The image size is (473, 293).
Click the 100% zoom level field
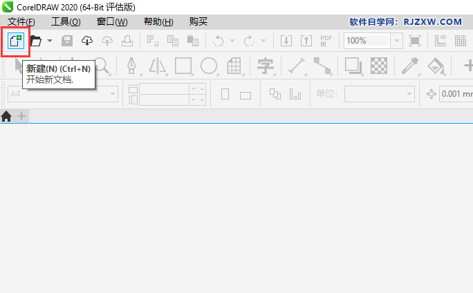click(x=367, y=41)
